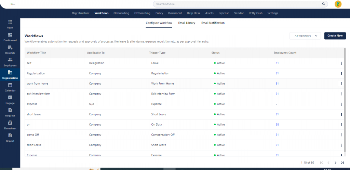Image resolution: width=350 pixels, height=170 pixels.
Task: Open actions menu for N/A expense row
Action: [x=341, y=104]
